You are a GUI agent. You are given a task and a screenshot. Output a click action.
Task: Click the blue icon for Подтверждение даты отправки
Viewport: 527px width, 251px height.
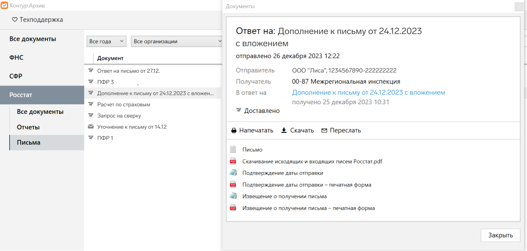pos(233,173)
